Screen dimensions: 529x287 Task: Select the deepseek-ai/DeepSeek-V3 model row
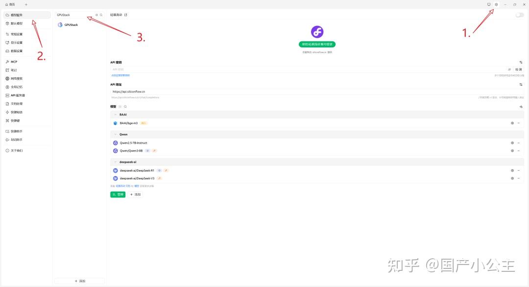pos(317,178)
